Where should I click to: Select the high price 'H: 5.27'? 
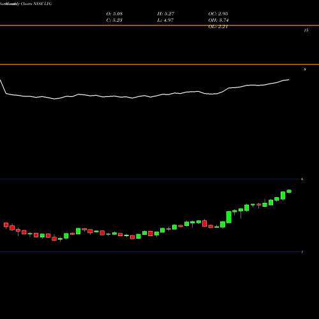(x=166, y=14)
